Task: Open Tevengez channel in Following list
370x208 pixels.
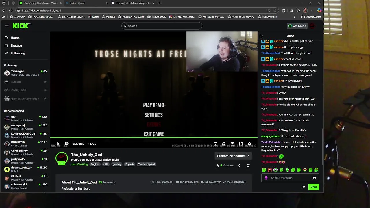Action: point(25,73)
